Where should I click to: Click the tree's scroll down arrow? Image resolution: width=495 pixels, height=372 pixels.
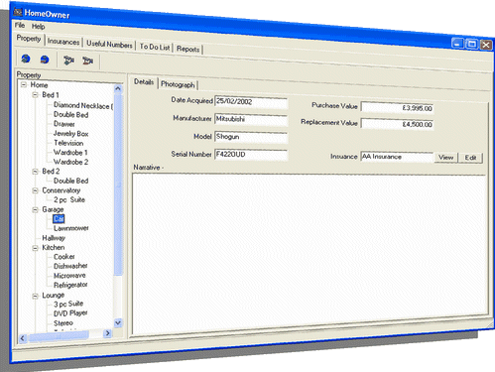click(x=118, y=322)
